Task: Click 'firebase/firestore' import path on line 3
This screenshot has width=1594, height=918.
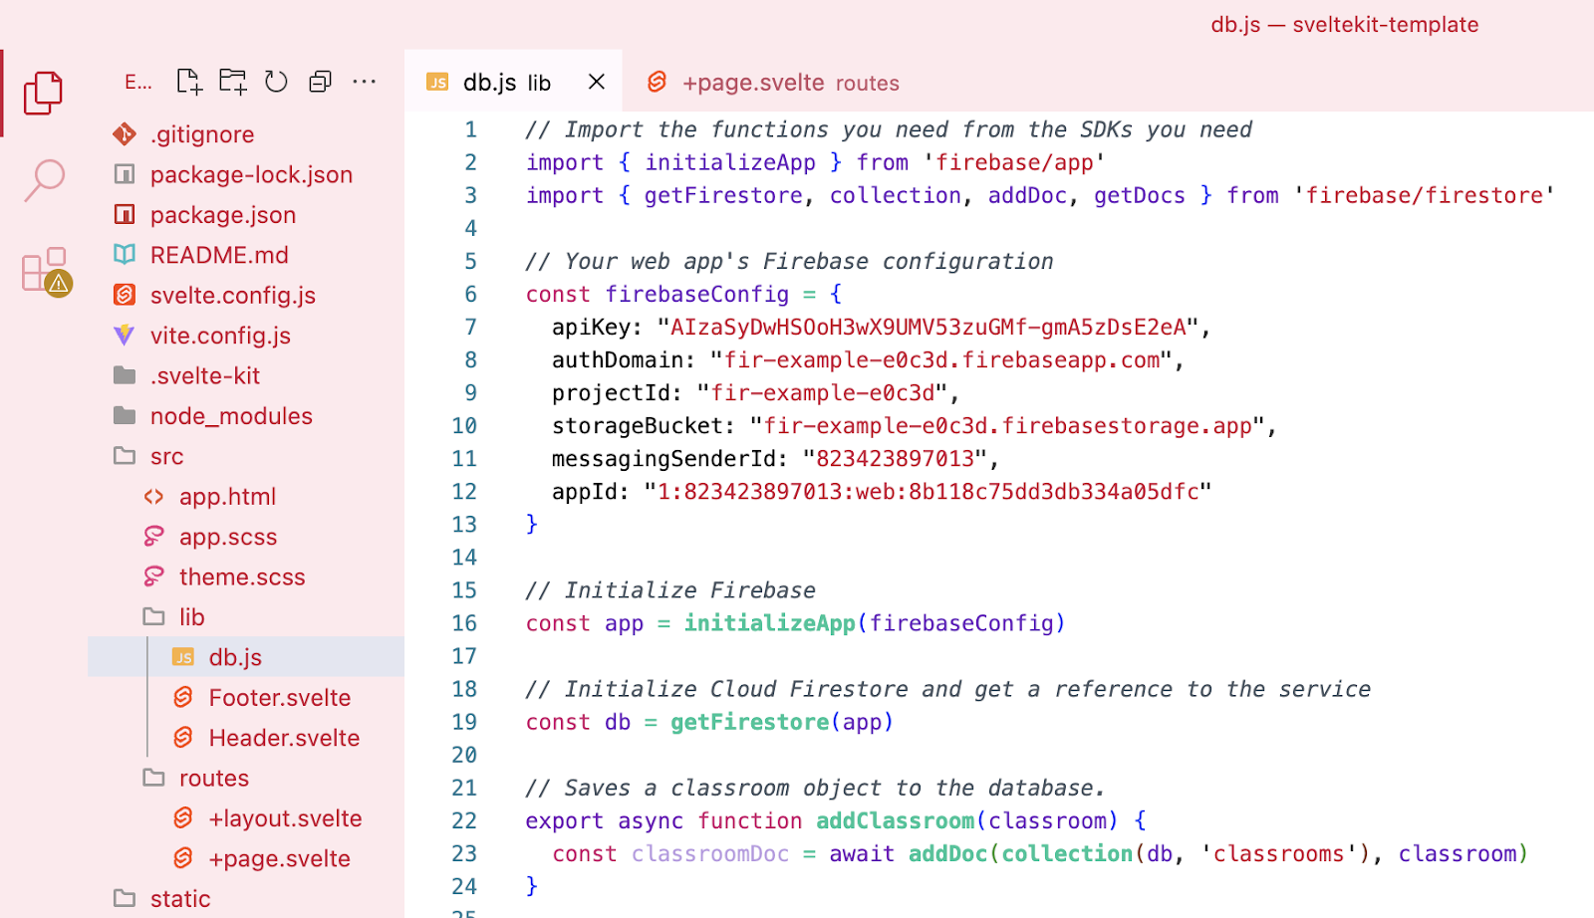Action: click(x=1425, y=196)
